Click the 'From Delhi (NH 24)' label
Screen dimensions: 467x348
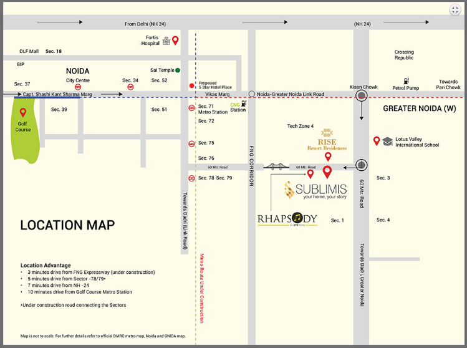click(145, 24)
